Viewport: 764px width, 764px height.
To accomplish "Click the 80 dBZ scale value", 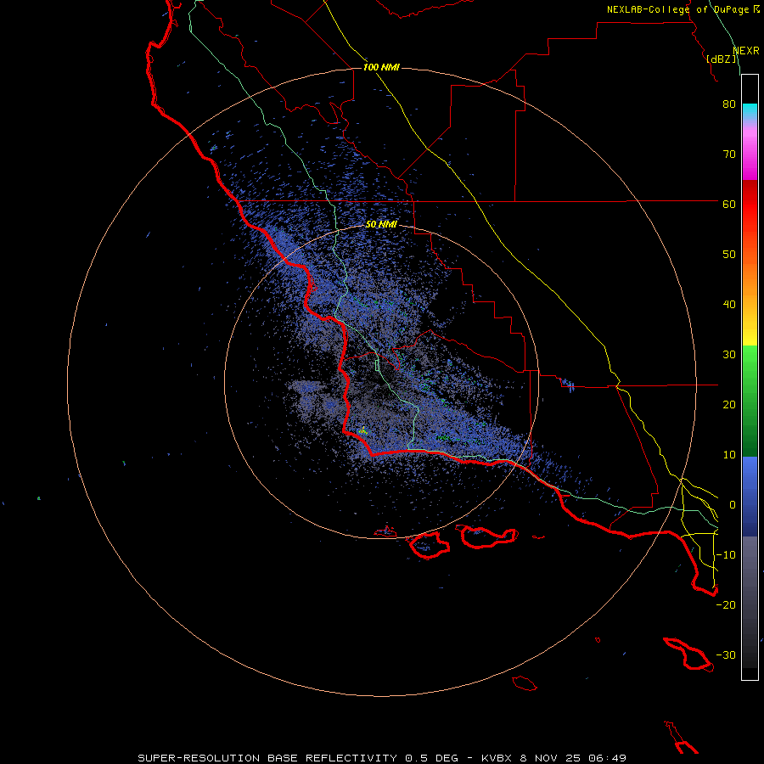I will point(729,104).
